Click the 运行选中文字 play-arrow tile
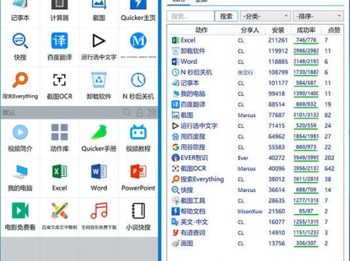The width and height of the screenshot is (350, 261). [99, 47]
